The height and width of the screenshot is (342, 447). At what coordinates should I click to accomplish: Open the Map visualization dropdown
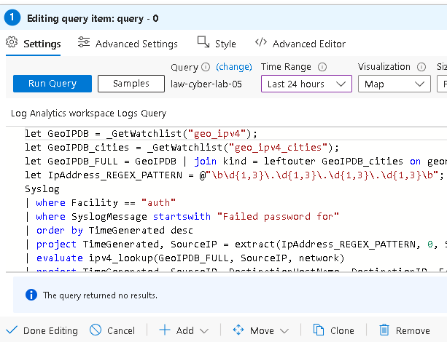394,84
